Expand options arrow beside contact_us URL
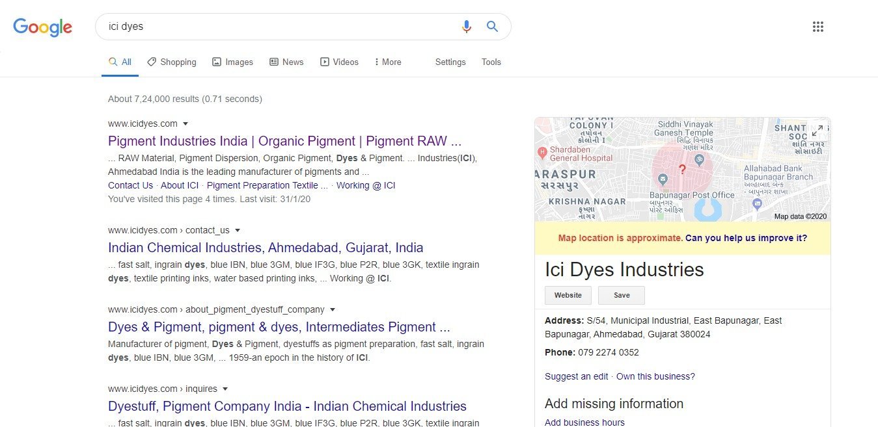The image size is (878, 427). [x=238, y=230]
